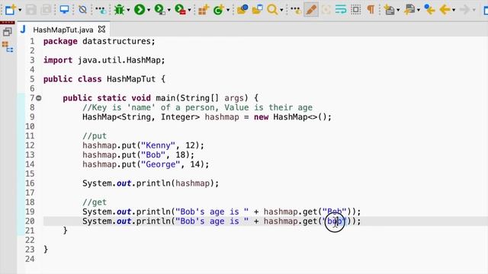Jump to Last Edit Location
Viewport: 488px width, 274px height.
[429, 10]
